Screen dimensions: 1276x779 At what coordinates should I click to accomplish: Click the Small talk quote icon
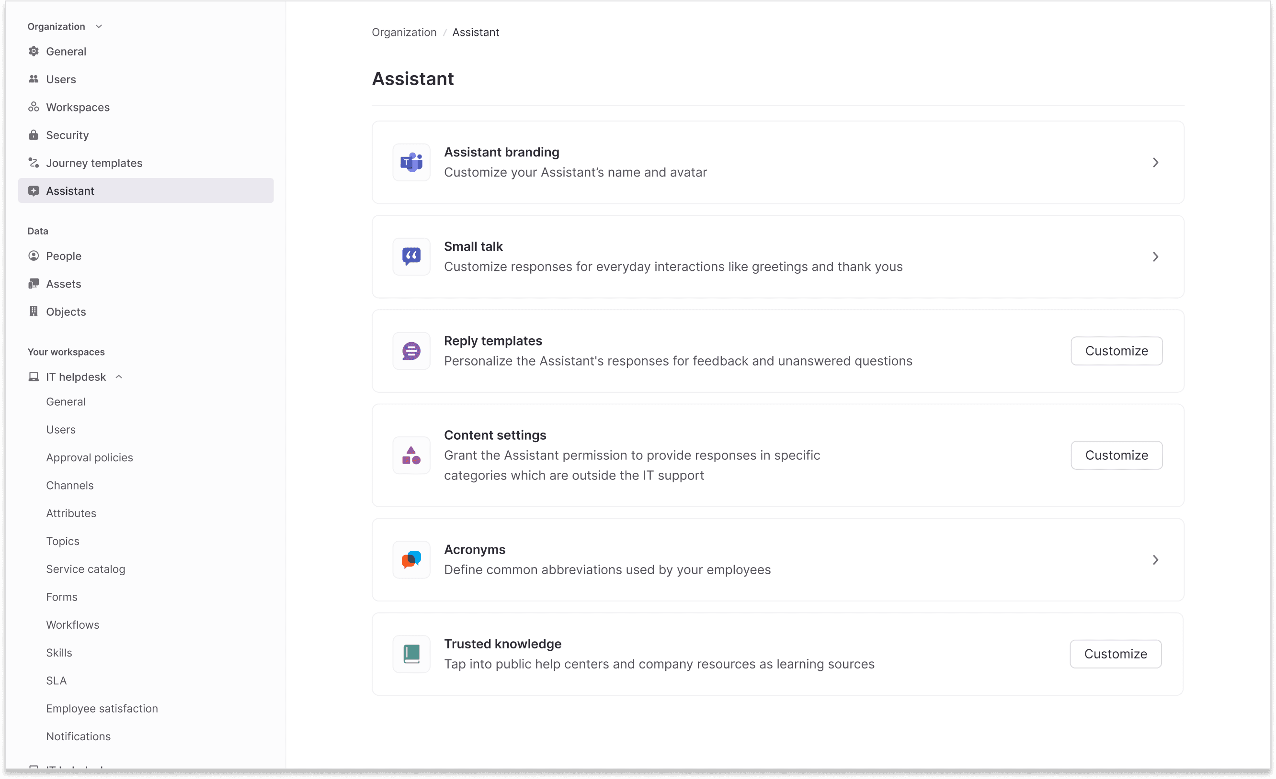click(411, 256)
